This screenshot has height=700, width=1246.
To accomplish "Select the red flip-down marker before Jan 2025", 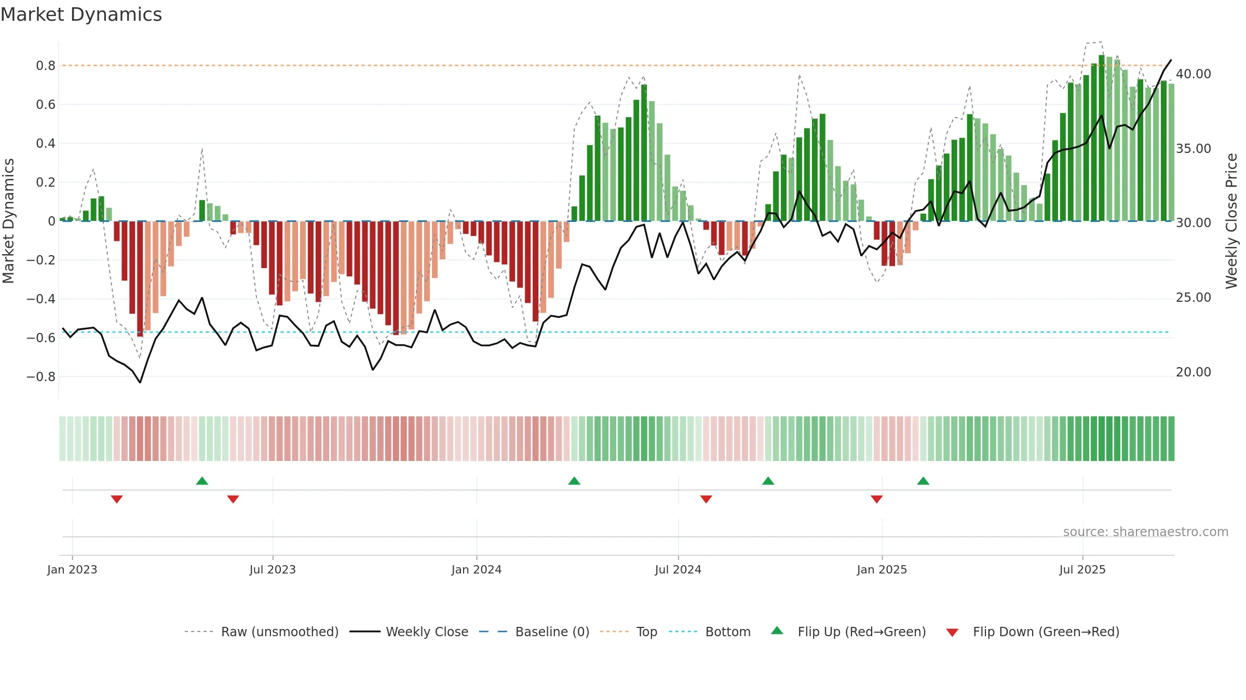I will pos(877,499).
